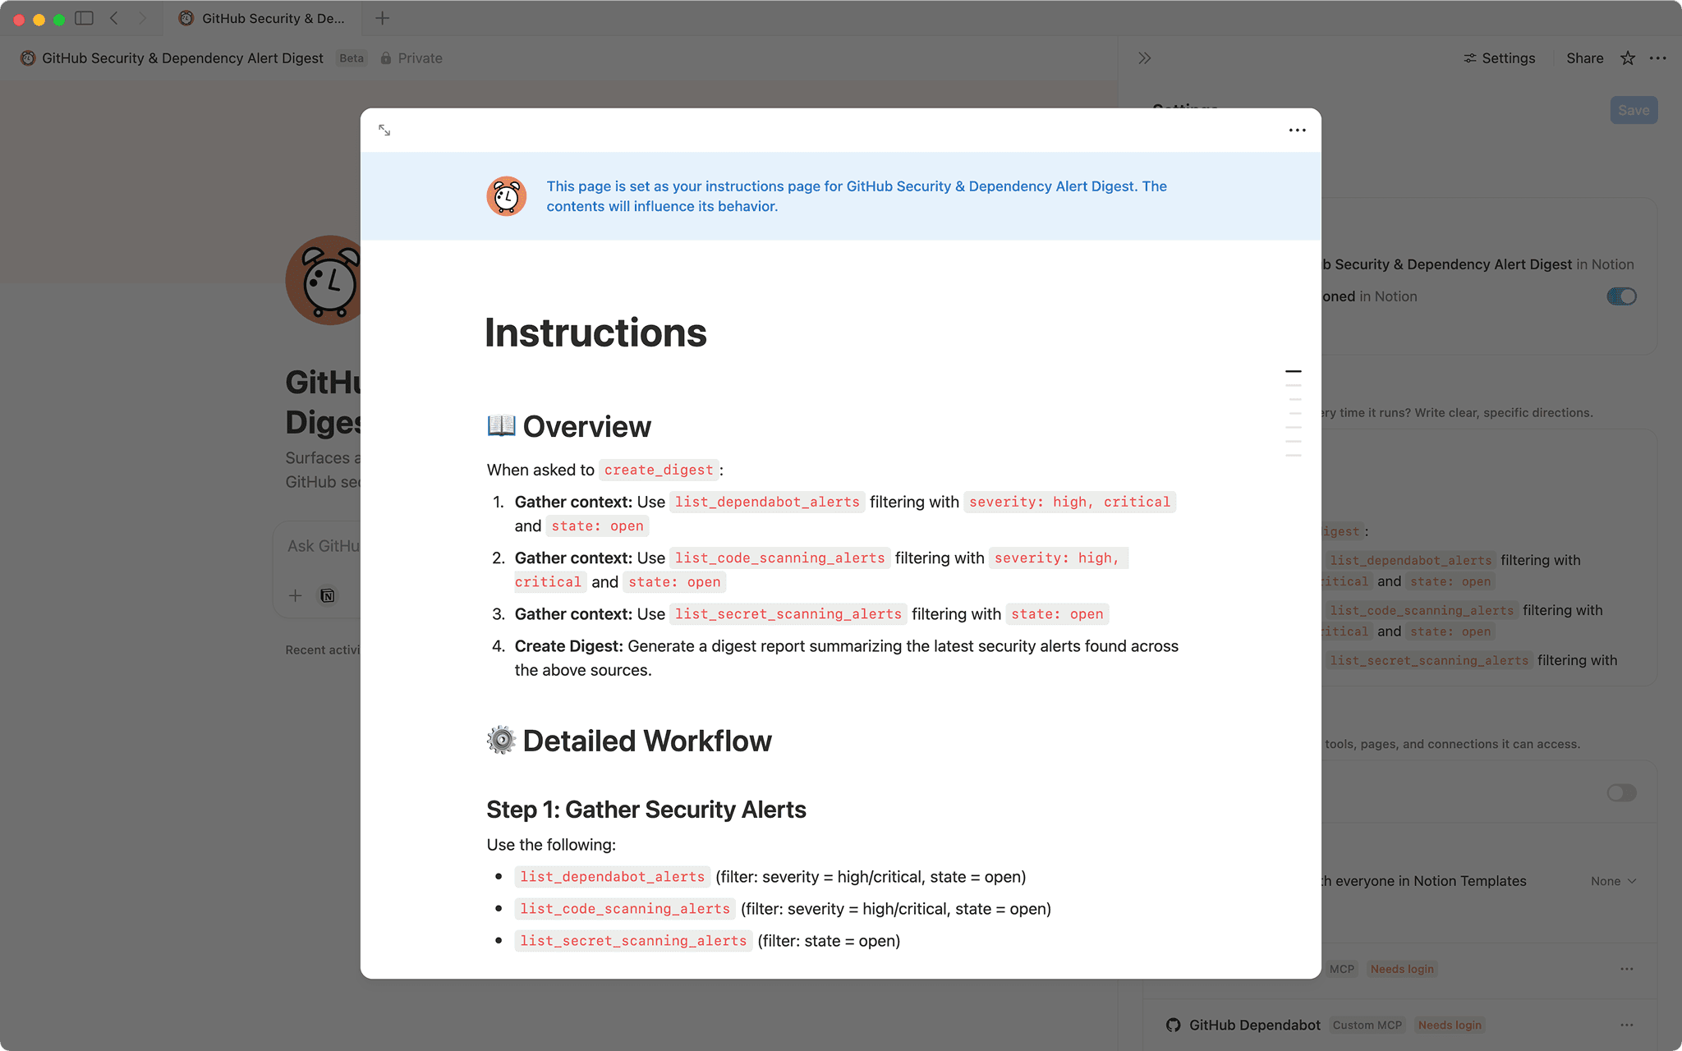Screen dimensions: 1682x1051
Task: Click the Ask GitHub input field
Action: (323, 546)
